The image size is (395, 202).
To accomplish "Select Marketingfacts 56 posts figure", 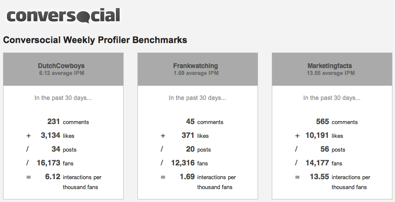I will pos(325,149).
